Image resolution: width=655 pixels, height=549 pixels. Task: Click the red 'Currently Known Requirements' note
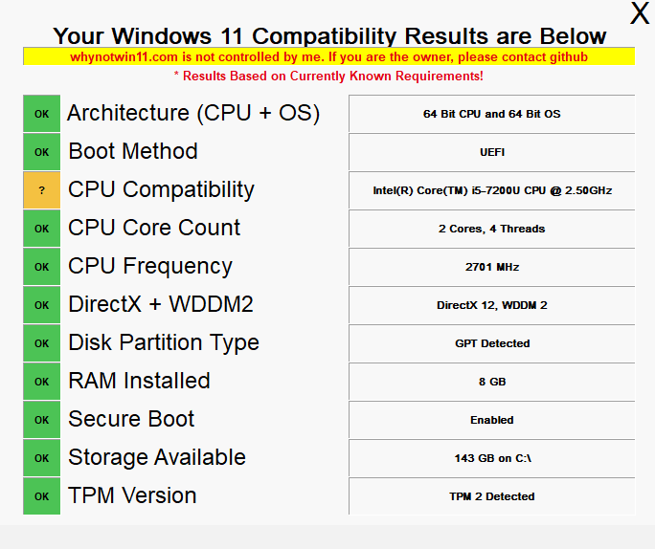328,76
